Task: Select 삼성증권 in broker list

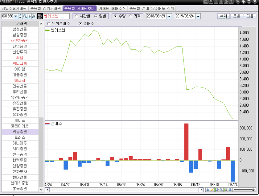Action: pos(20,35)
